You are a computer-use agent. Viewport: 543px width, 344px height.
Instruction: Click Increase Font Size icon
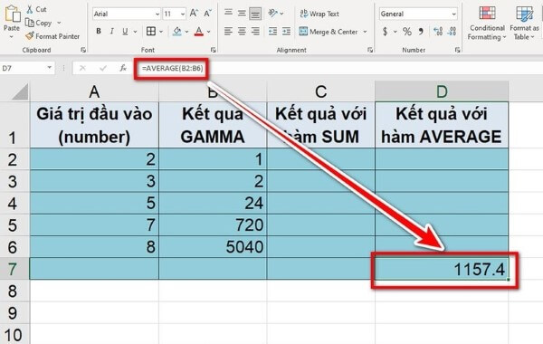click(194, 14)
